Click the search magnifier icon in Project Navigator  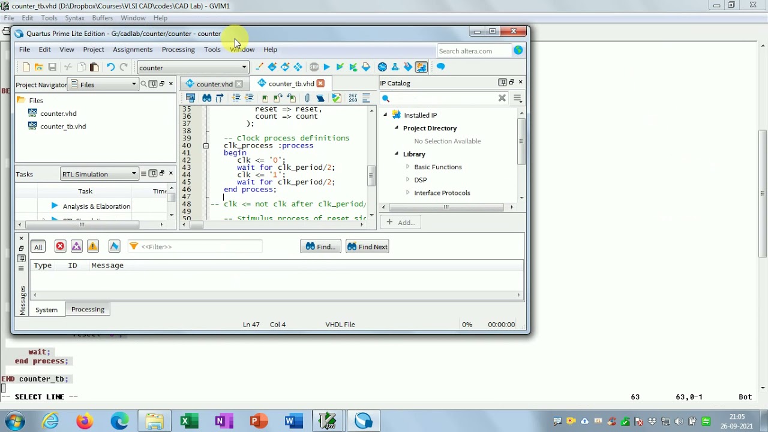coord(143,84)
